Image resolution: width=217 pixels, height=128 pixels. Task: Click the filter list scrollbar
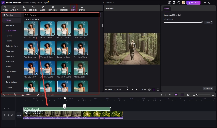tap(102, 25)
